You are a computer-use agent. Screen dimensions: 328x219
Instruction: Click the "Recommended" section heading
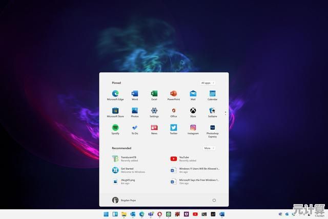[x=121, y=148]
